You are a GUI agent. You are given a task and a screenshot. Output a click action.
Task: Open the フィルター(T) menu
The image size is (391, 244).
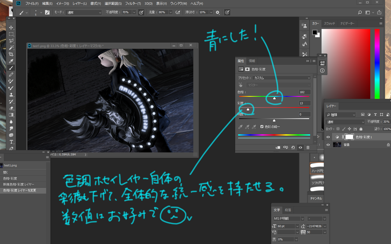pos(133,4)
